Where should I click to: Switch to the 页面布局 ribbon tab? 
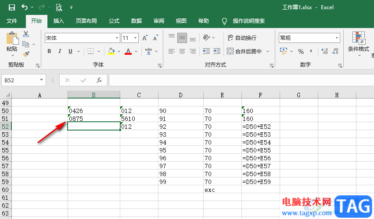(86, 21)
